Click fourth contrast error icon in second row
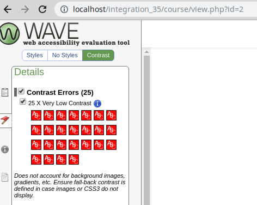 [x=74, y=130]
